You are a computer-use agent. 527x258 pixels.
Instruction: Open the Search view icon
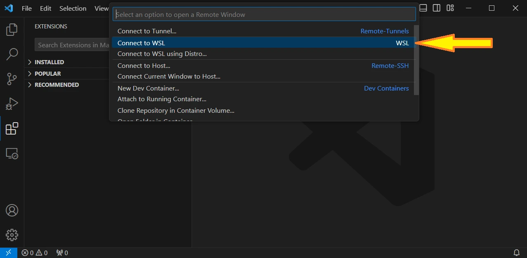(12, 54)
